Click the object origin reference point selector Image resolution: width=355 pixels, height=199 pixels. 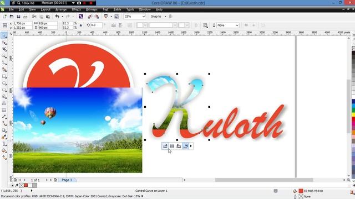(5, 25)
